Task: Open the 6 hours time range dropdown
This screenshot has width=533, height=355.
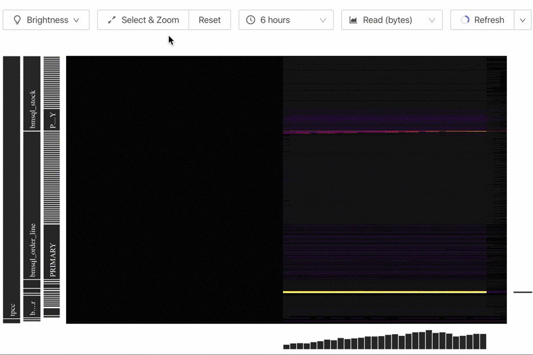Action: coord(286,20)
